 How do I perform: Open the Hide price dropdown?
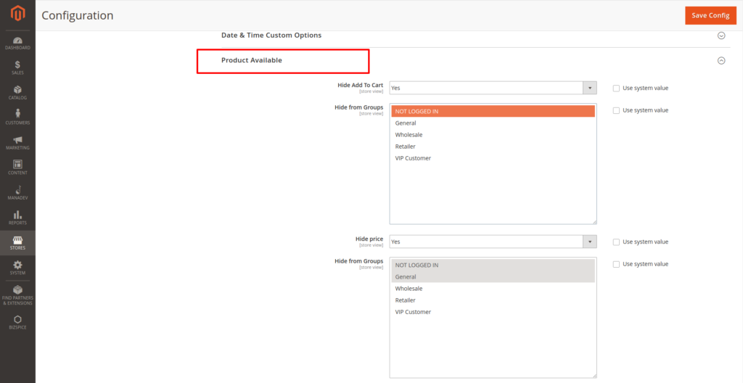493,242
